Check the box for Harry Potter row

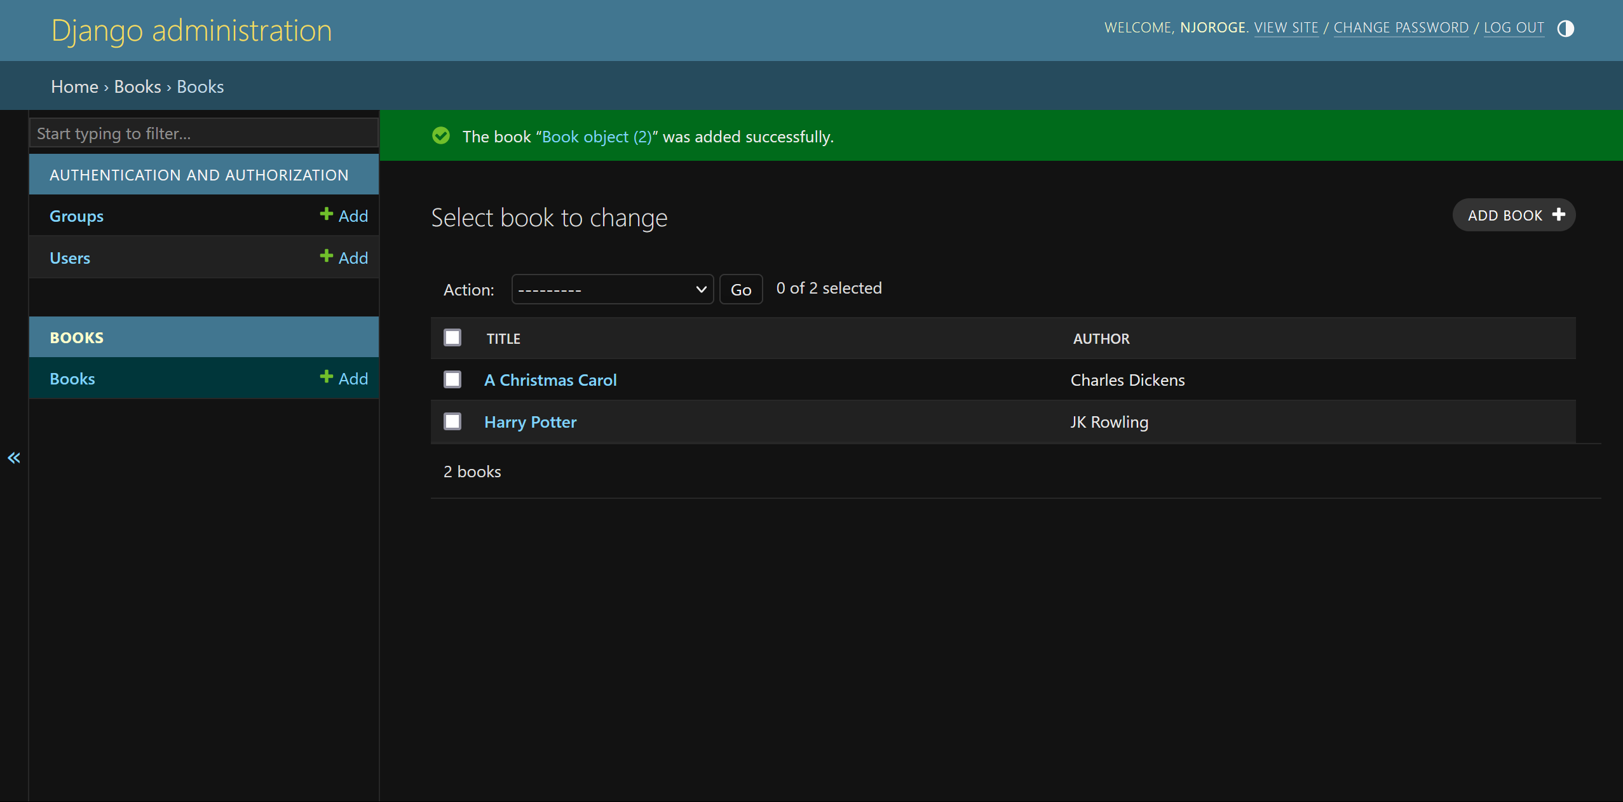click(452, 421)
